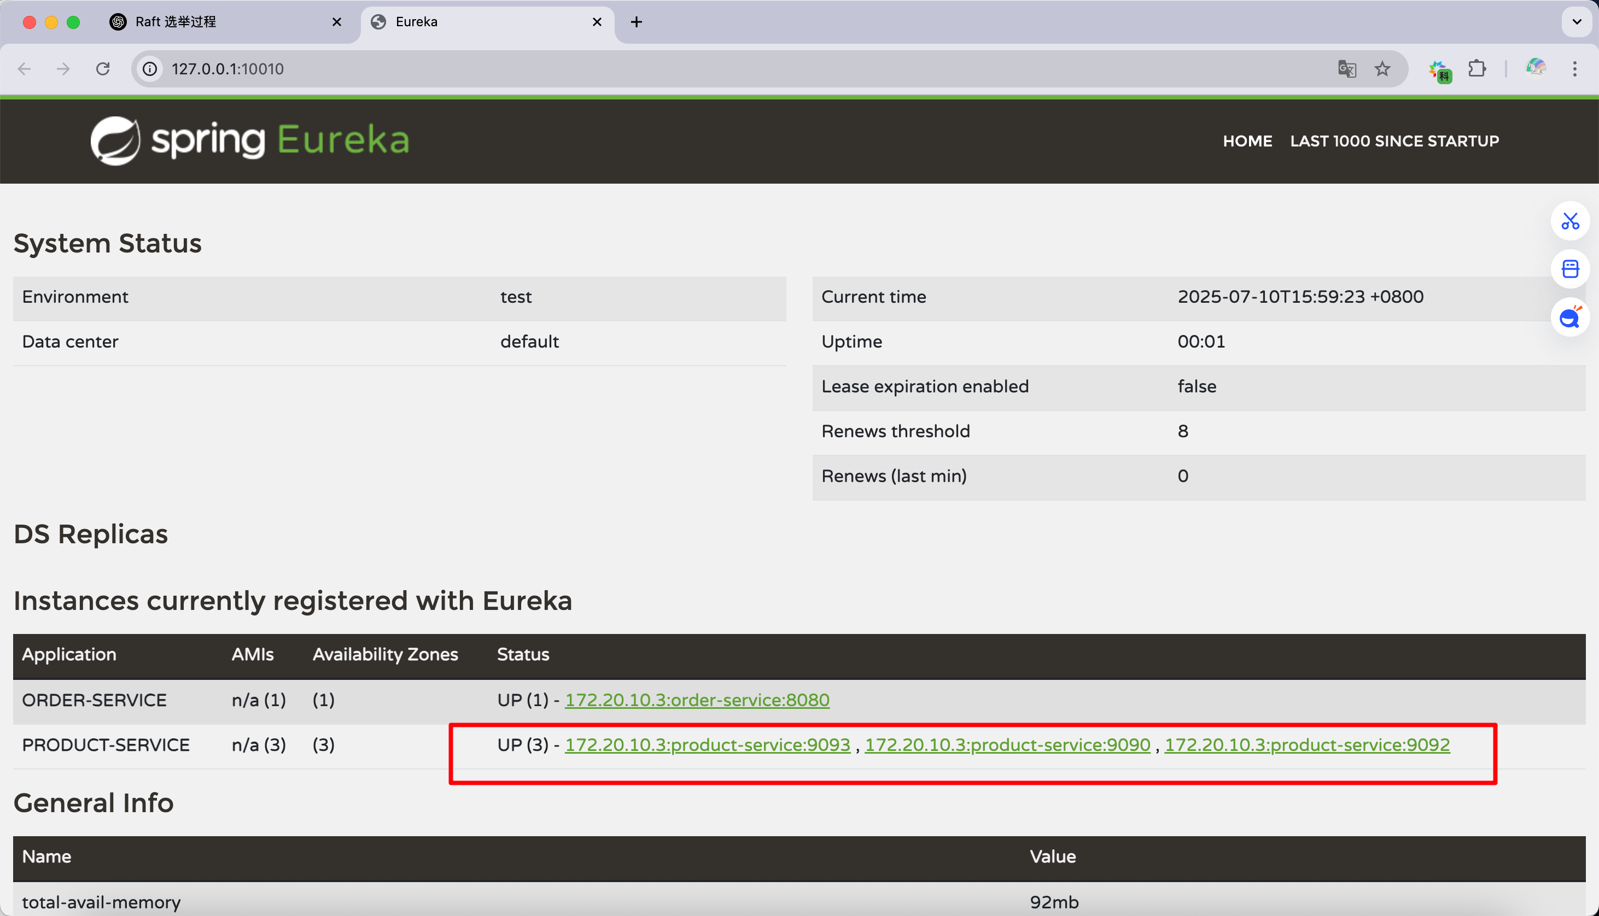Open product-service:9093 instance link
This screenshot has height=916, width=1599.
[x=707, y=745]
